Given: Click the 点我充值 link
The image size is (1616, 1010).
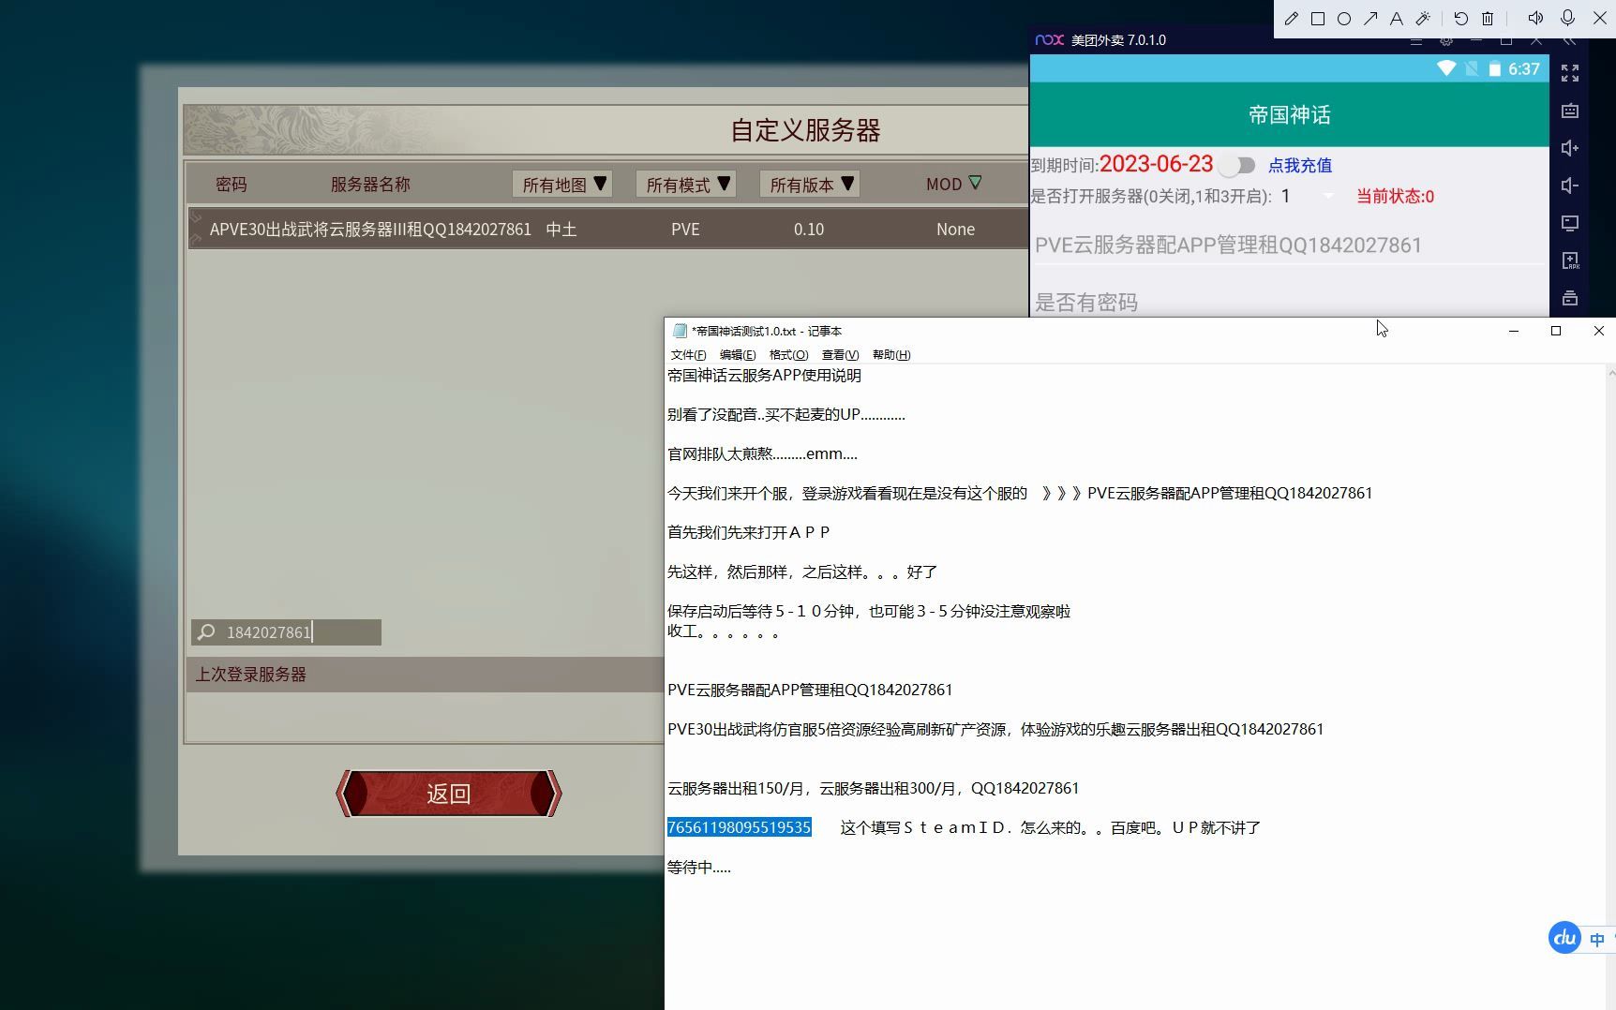Looking at the screenshot, I should click(1299, 165).
